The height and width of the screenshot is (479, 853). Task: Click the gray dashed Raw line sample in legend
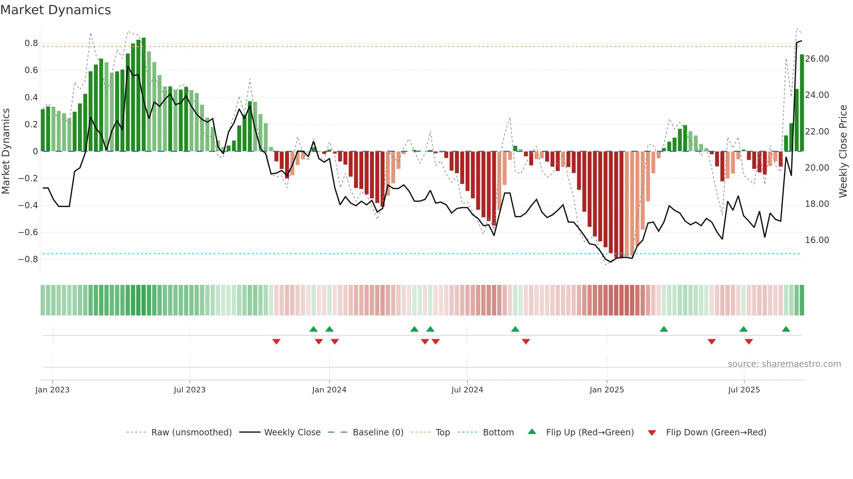(x=136, y=432)
